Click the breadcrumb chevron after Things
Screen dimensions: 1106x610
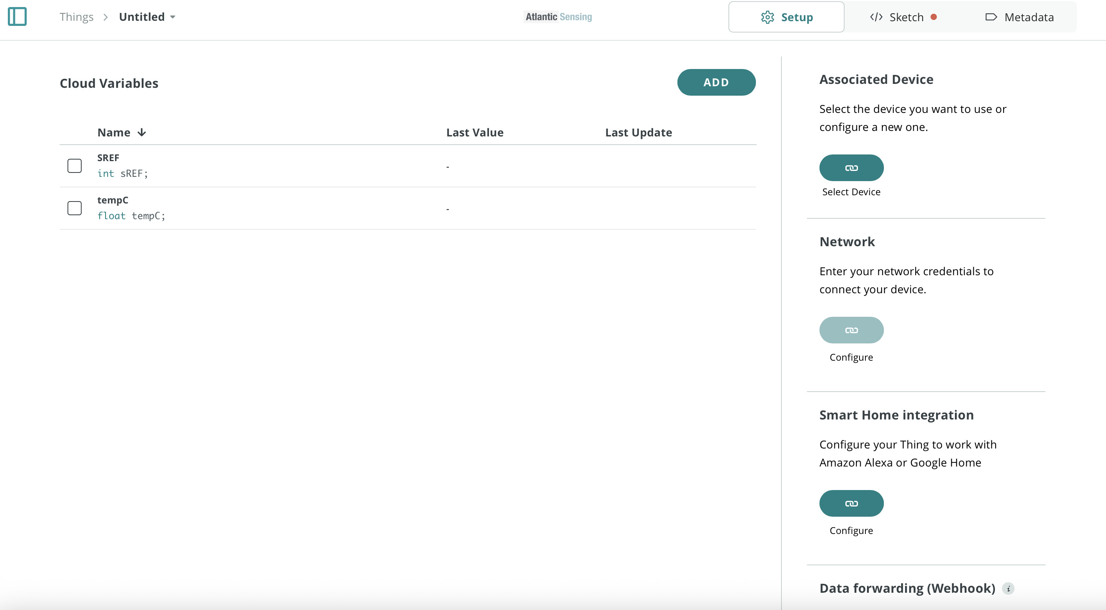pos(106,17)
